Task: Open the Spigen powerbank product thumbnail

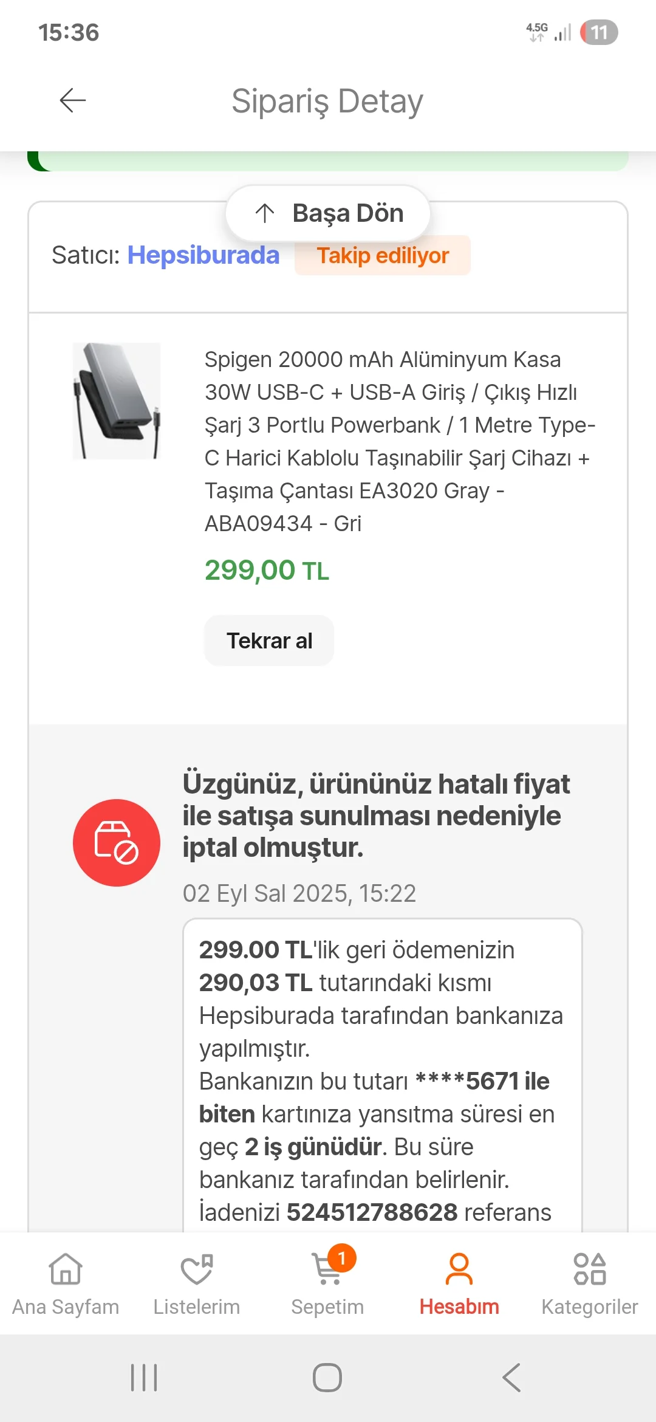Action: tap(117, 400)
